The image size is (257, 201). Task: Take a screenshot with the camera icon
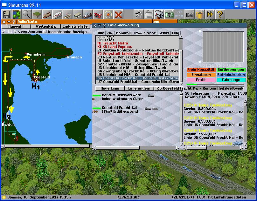[190, 15]
